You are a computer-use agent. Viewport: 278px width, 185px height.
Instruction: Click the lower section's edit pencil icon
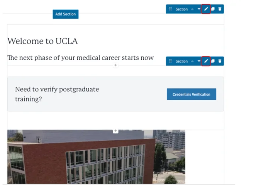tap(206, 61)
